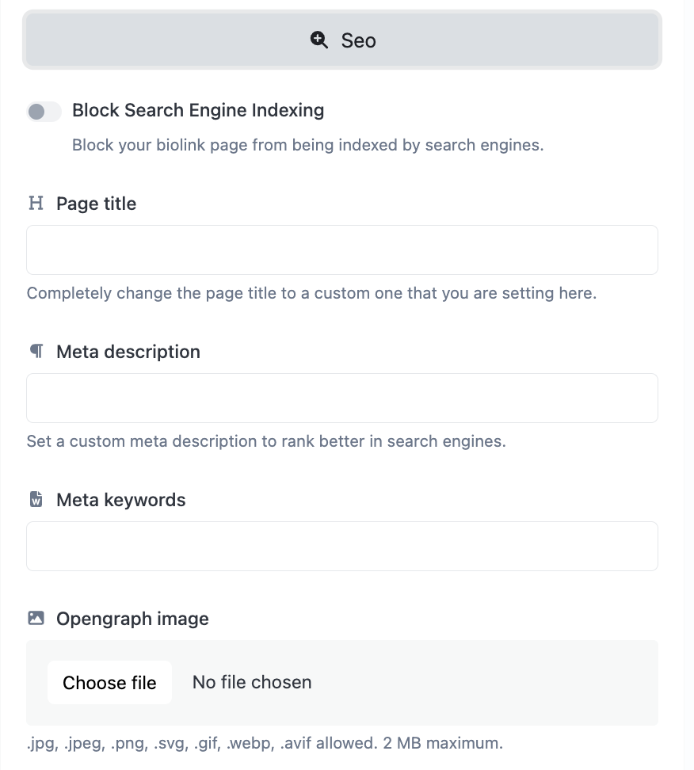Click the picture icon beside Opengraph image
The height and width of the screenshot is (770, 694).
[x=36, y=618]
